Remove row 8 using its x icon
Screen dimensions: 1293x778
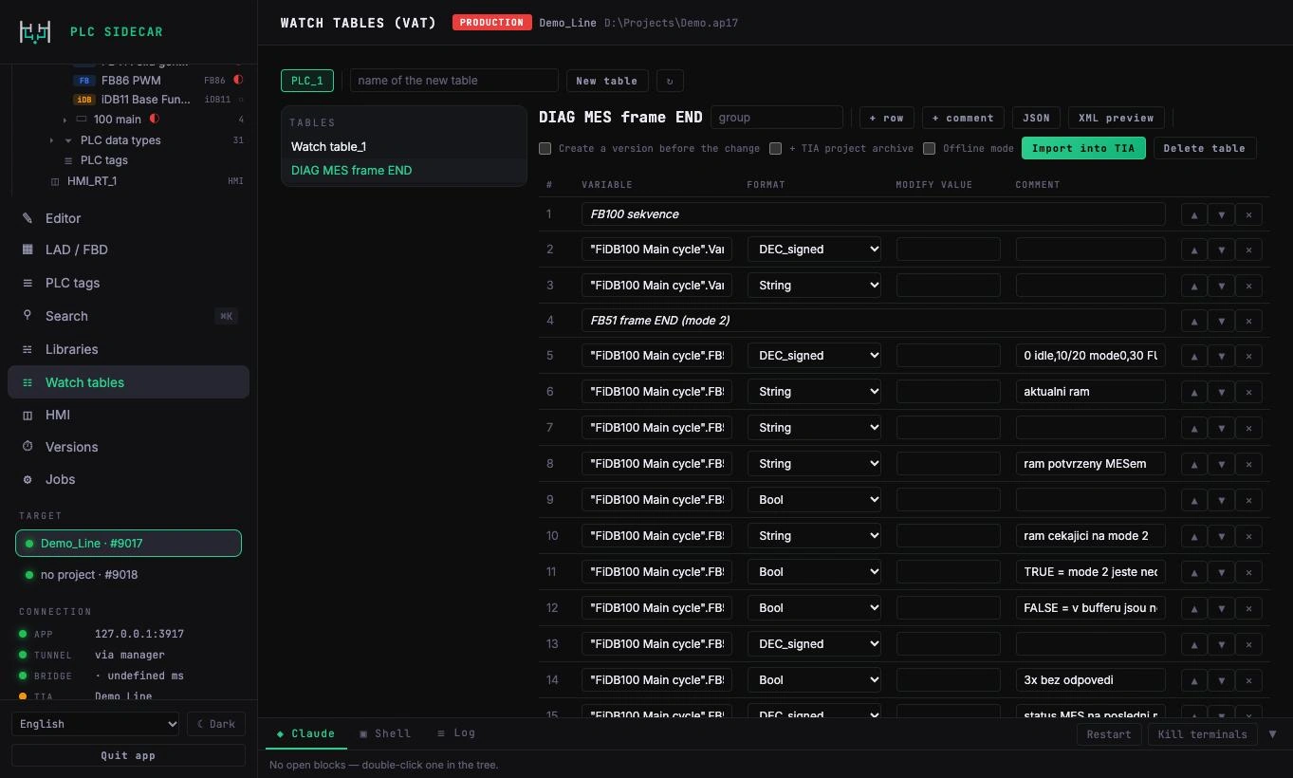(1249, 464)
